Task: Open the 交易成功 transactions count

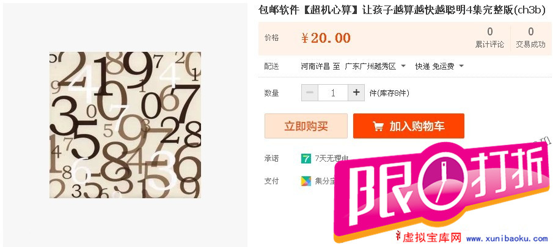Action: (x=531, y=38)
